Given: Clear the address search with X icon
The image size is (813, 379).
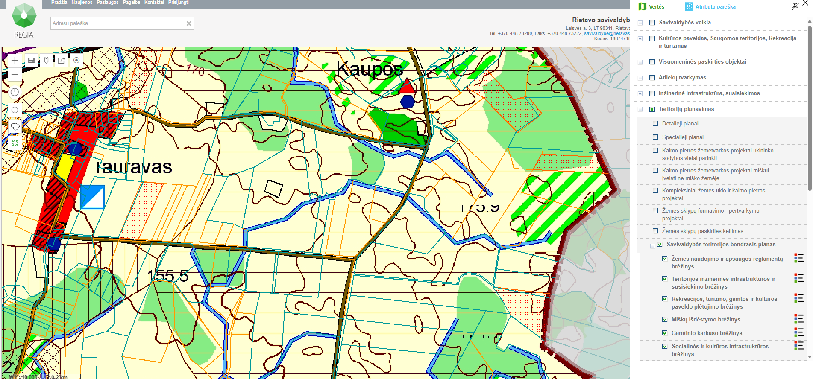Looking at the screenshot, I should 189,23.
